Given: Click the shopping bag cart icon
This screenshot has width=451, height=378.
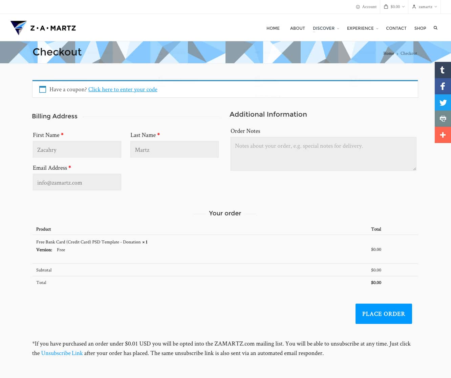Looking at the screenshot, I should [x=386, y=7].
